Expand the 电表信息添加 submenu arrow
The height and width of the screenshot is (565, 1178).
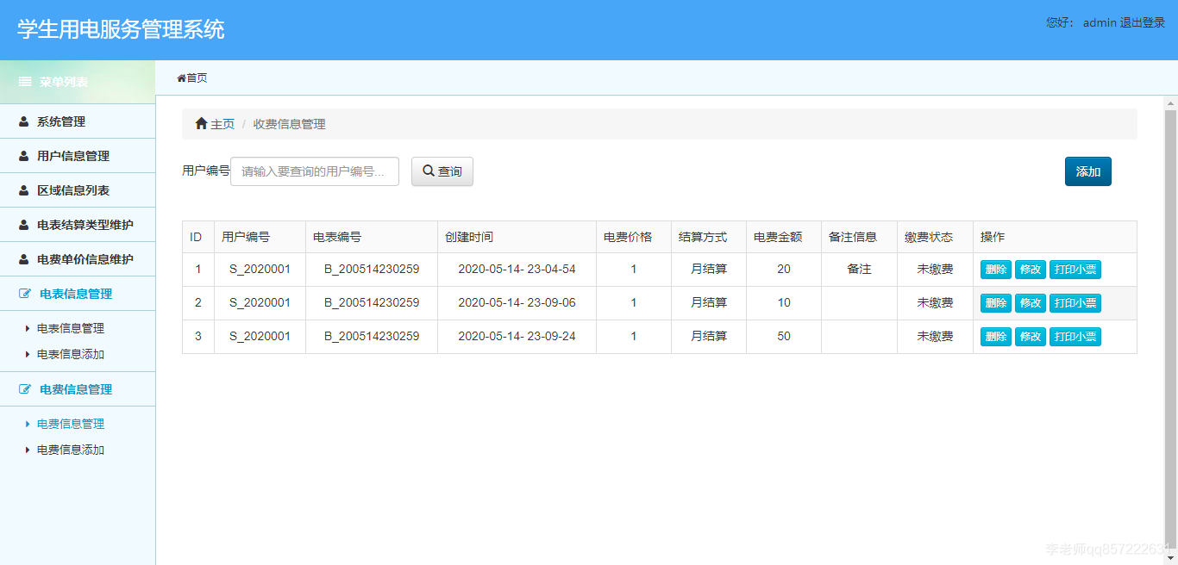click(x=26, y=354)
